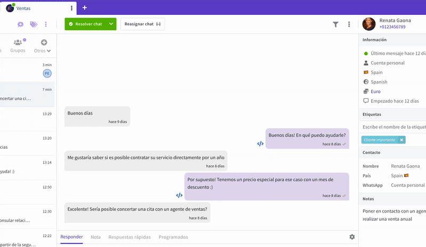Viewport: 426px width, 247px height.
Task: Click the Grupos people icon
Action: [x=18, y=42]
